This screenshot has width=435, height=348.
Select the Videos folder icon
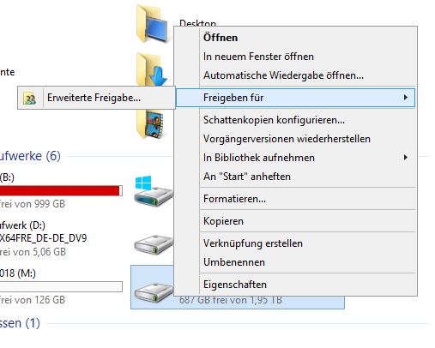[x=150, y=124]
